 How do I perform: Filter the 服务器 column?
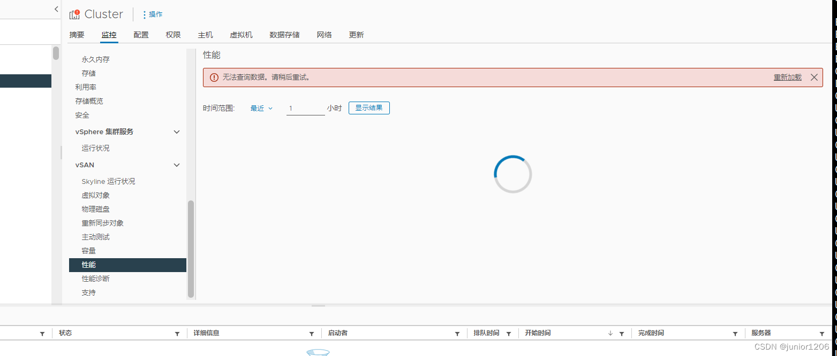coord(822,334)
